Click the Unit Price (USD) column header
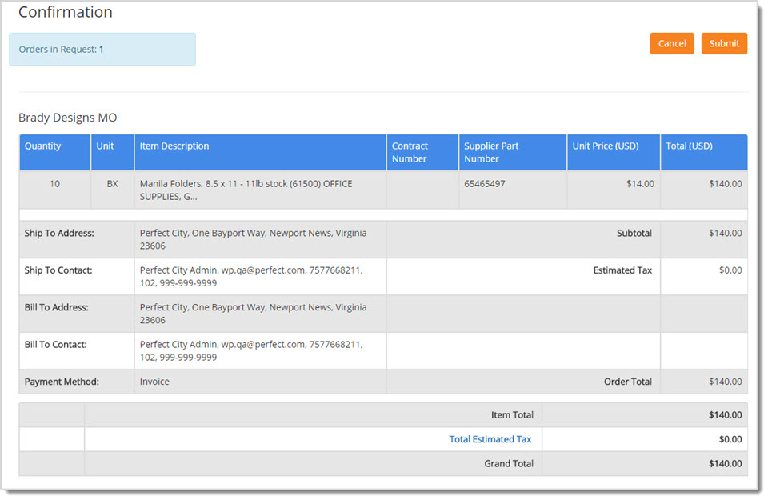The width and height of the screenshot is (768, 500). 614,152
